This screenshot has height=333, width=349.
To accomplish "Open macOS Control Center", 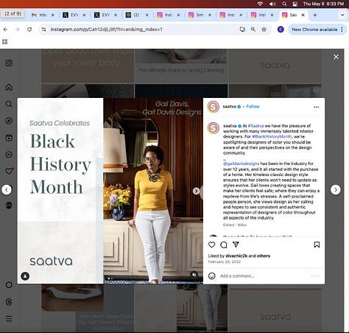I will tap(295, 4).
